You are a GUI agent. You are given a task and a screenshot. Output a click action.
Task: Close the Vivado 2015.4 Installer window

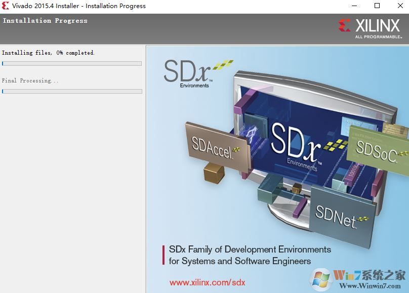pyautogui.click(x=399, y=6)
